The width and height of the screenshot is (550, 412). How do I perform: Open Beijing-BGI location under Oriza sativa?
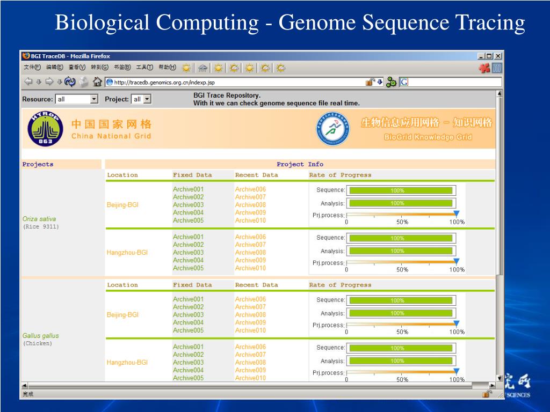tap(123, 204)
